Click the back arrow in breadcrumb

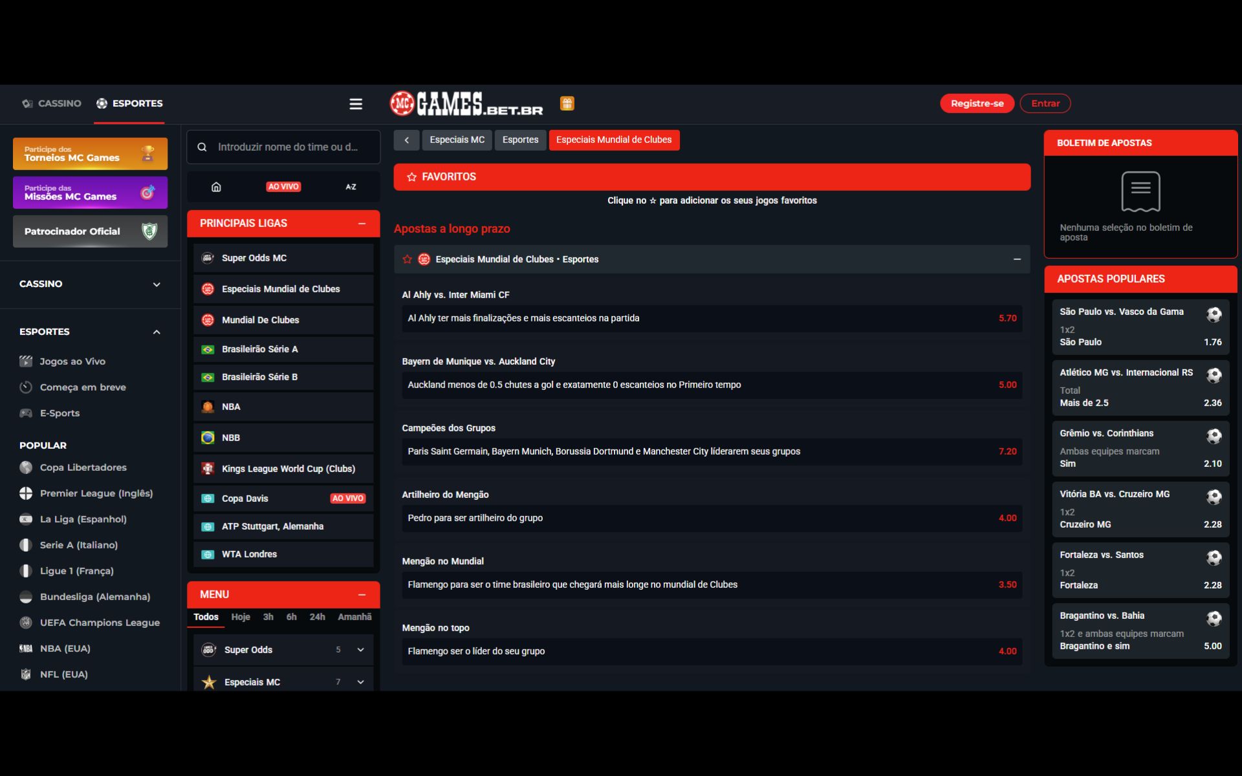click(x=406, y=140)
